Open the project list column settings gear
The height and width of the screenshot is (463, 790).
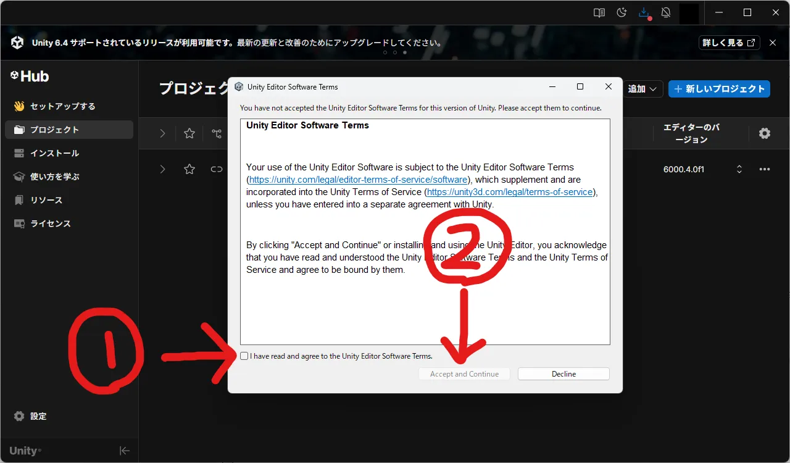pos(764,133)
